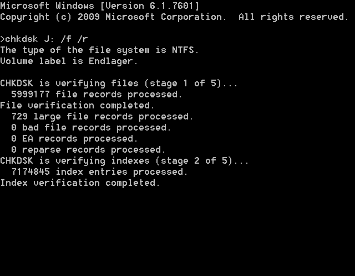Click Index verification completed message

pos(80,183)
